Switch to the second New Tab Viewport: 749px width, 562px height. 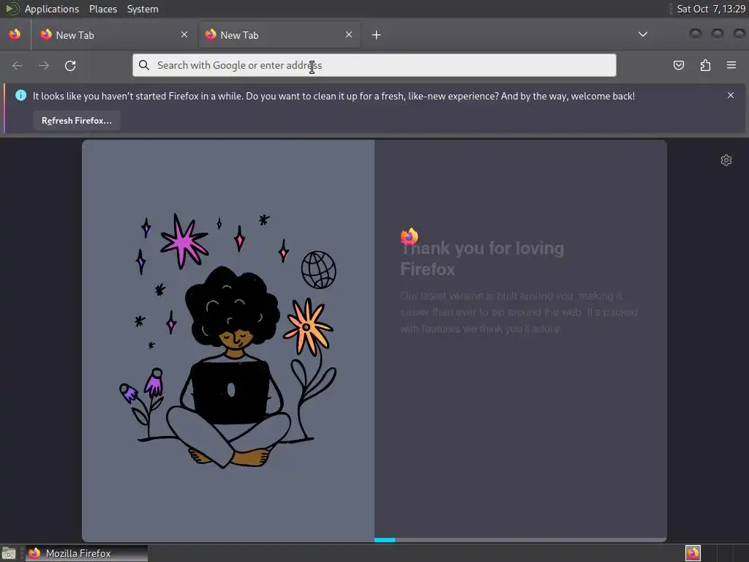(279, 35)
